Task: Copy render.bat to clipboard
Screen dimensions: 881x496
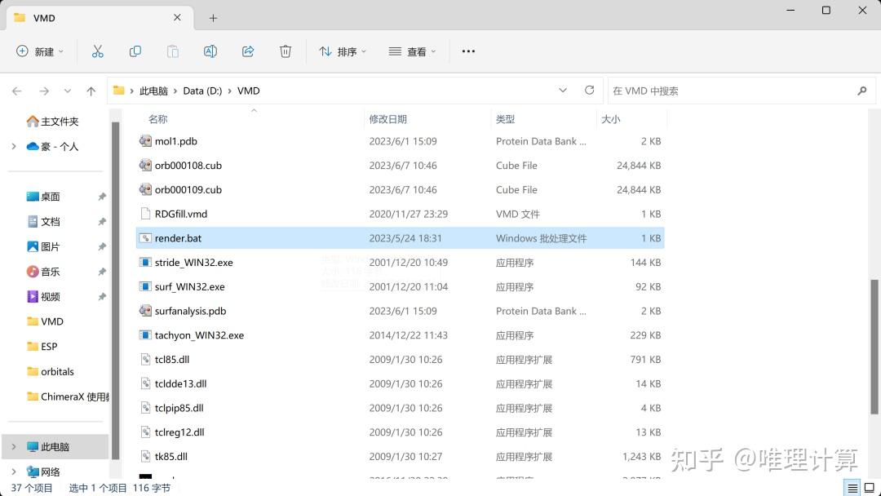Action: tap(135, 51)
